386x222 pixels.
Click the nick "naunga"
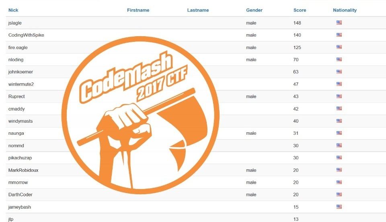pyautogui.click(x=16, y=133)
